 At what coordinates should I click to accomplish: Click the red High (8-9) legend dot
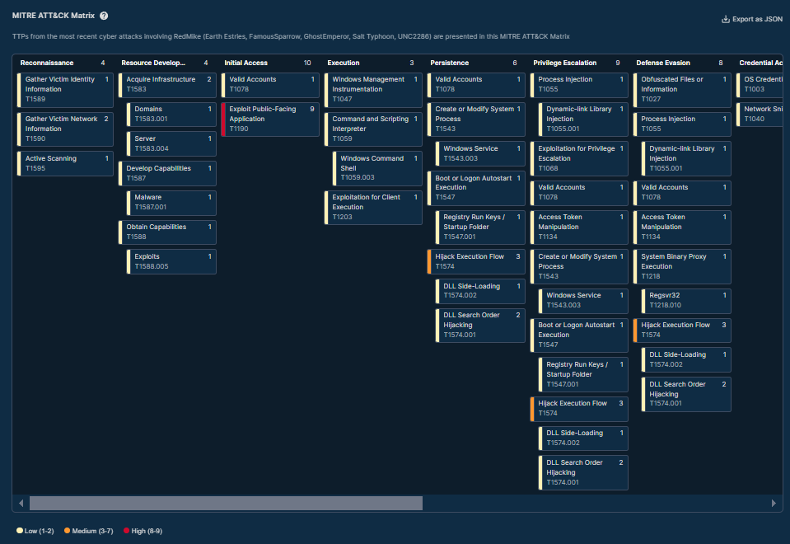click(127, 531)
